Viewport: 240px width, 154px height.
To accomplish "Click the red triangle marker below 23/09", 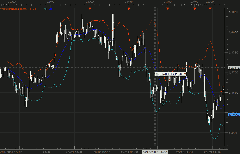I will (90, 9).
